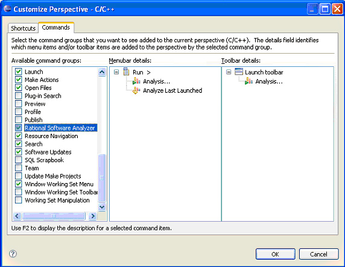Select the Resource Navigation label
The height and width of the screenshot is (267, 345).
tap(51, 136)
